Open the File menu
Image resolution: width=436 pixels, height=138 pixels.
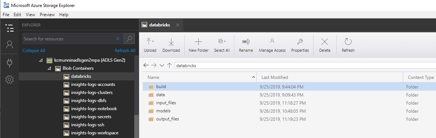(6, 14)
